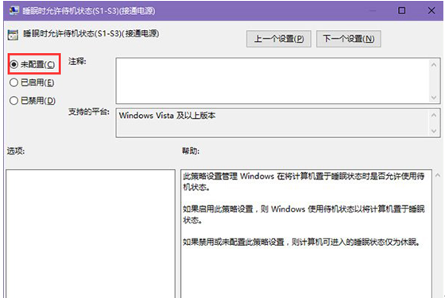This screenshot has width=445, height=298.
Task: Go to 下一个设置(N) next setting
Action: point(349,39)
